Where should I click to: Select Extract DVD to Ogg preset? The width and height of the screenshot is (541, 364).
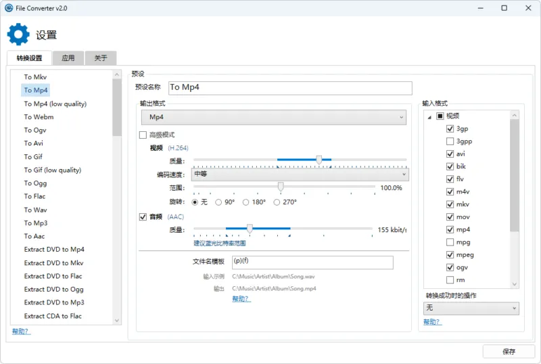tap(53, 289)
